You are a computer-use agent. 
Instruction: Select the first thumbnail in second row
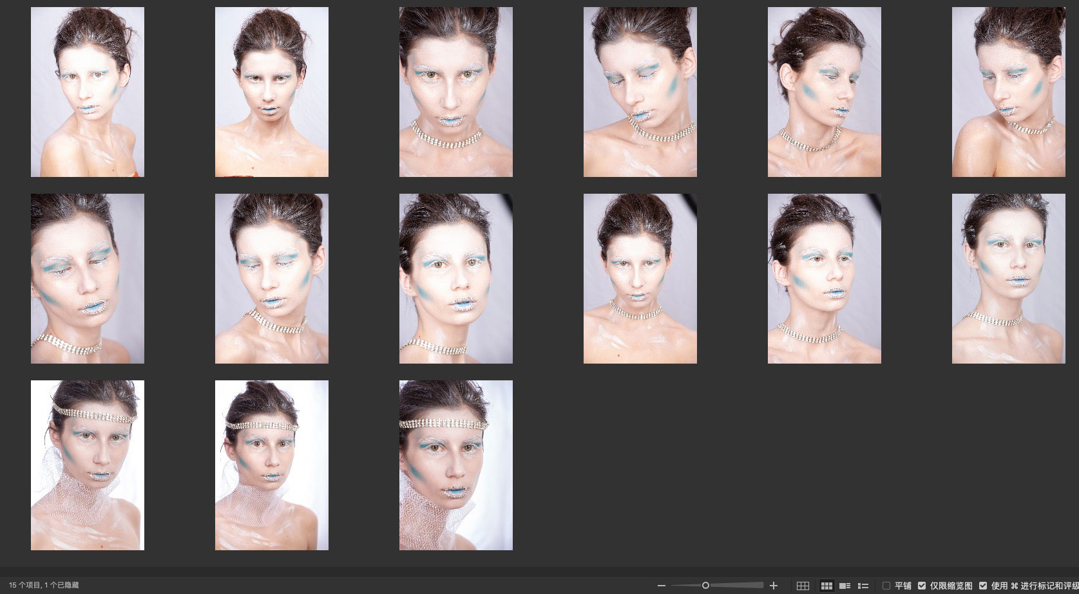pyautogui.click(x=88, y=279)
